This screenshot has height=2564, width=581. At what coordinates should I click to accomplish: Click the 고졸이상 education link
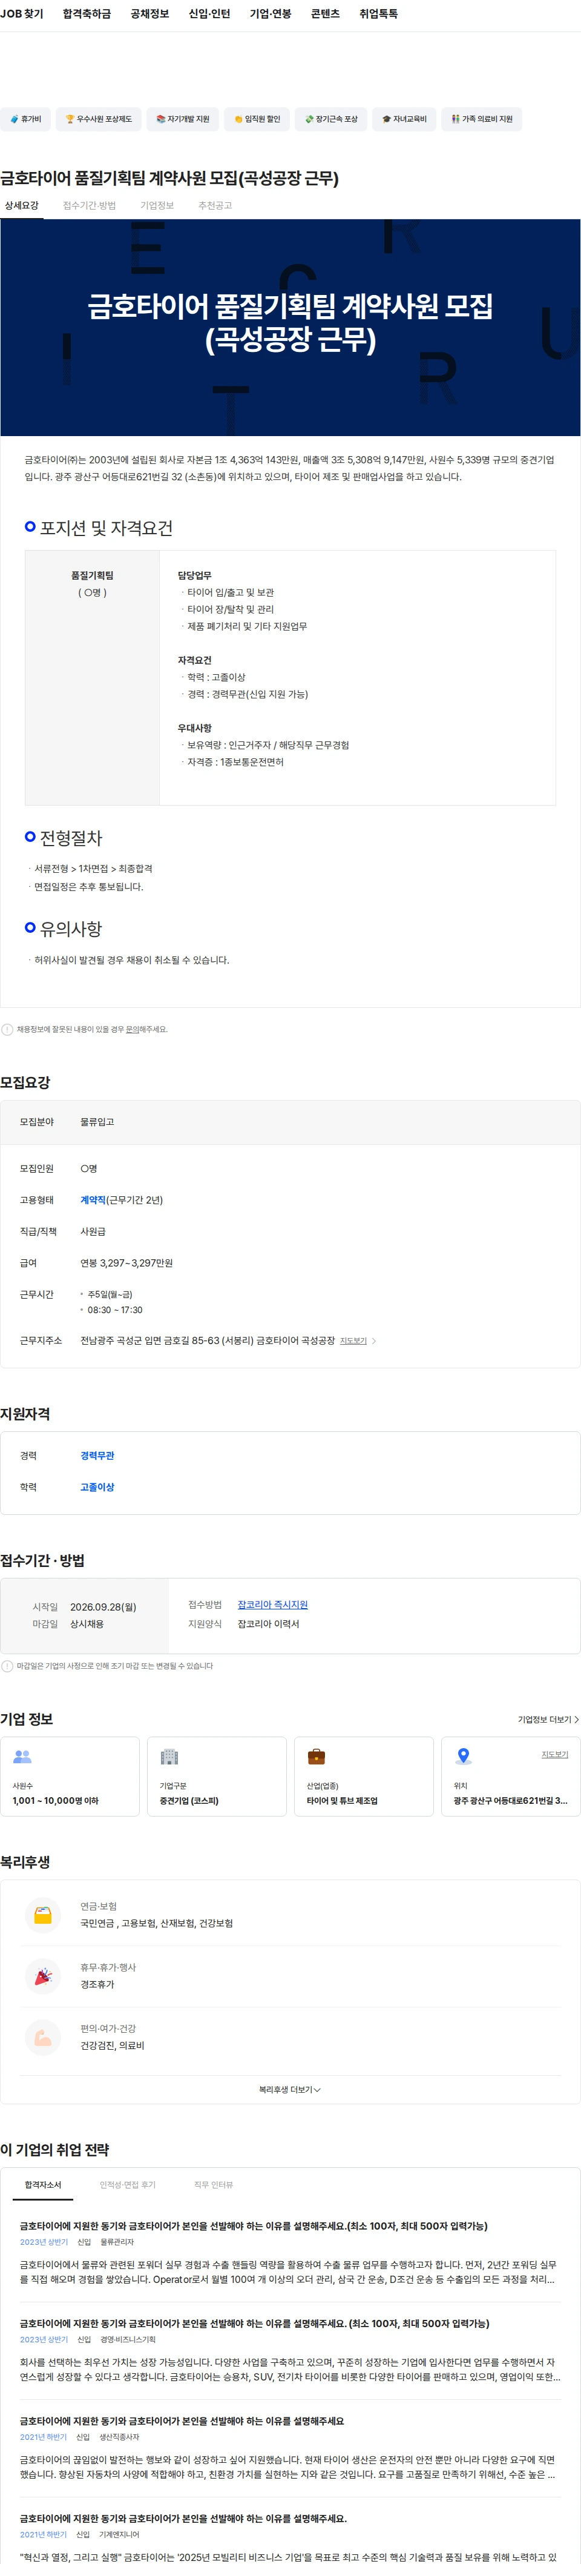[x=97, y=1487]
